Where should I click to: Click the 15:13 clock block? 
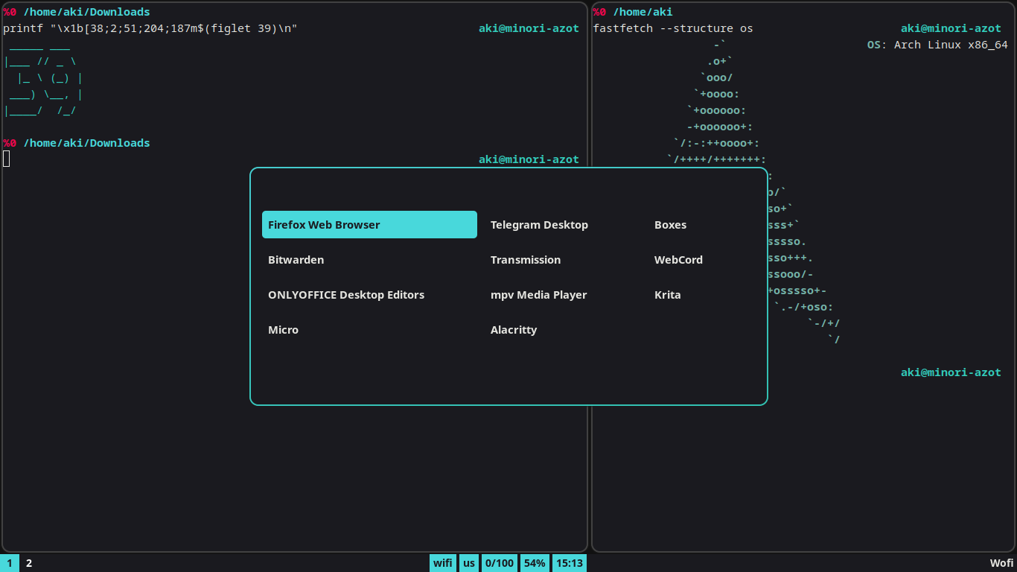click(x=570, y=563)
